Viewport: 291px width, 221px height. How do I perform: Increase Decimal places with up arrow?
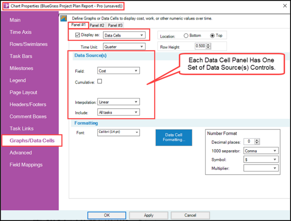pyautogui.click(x=257, y=140)
